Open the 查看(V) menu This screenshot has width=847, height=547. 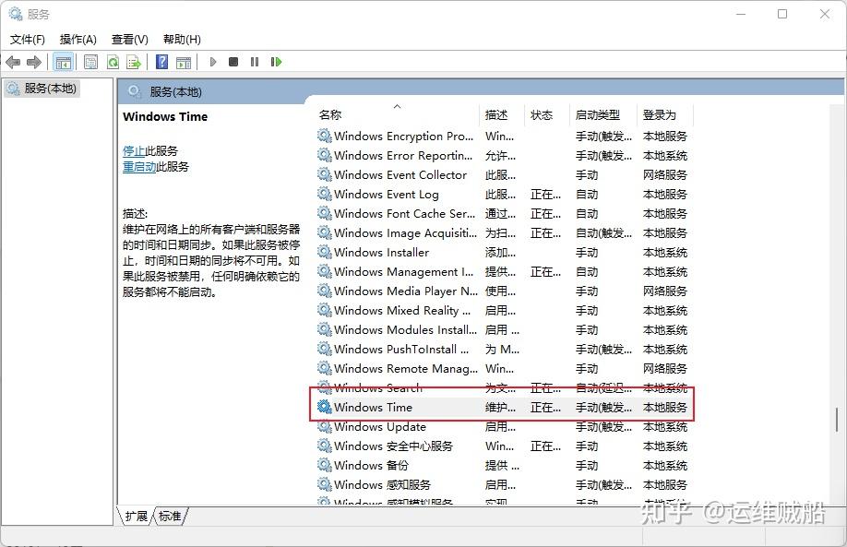pos(129,39)
